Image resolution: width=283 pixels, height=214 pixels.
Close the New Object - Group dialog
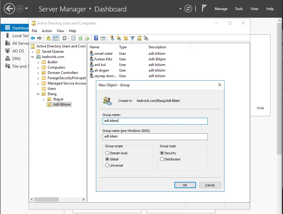(x=220, y=85)
